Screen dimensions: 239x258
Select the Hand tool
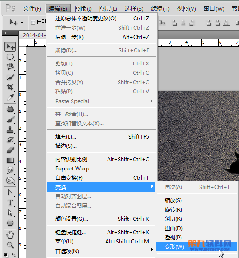(10, 235)
